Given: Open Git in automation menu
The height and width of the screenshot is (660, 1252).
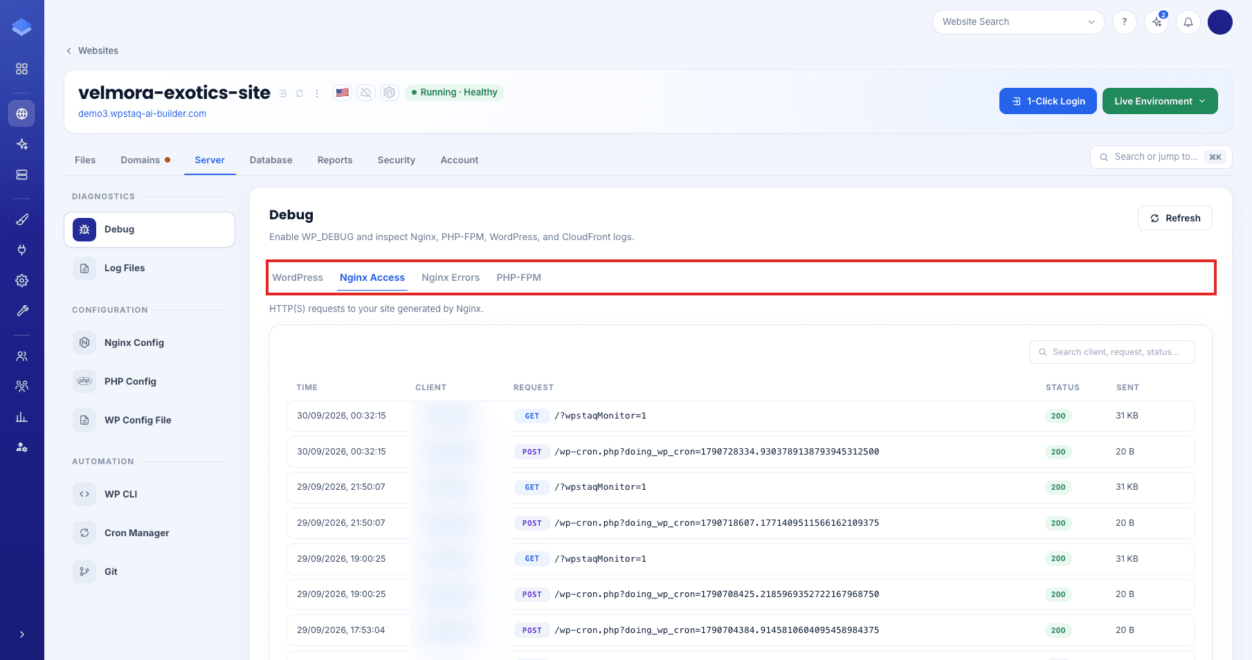Looking at the screenshot, I should point(149,571).
